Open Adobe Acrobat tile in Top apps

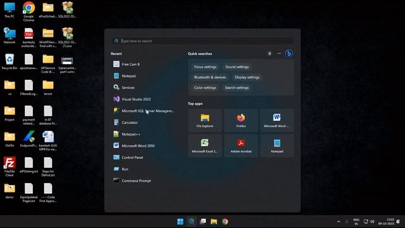click(241, 146)
